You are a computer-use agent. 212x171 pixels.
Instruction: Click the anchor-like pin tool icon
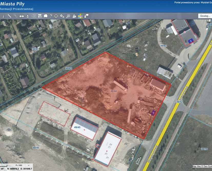tap(28, 16)
